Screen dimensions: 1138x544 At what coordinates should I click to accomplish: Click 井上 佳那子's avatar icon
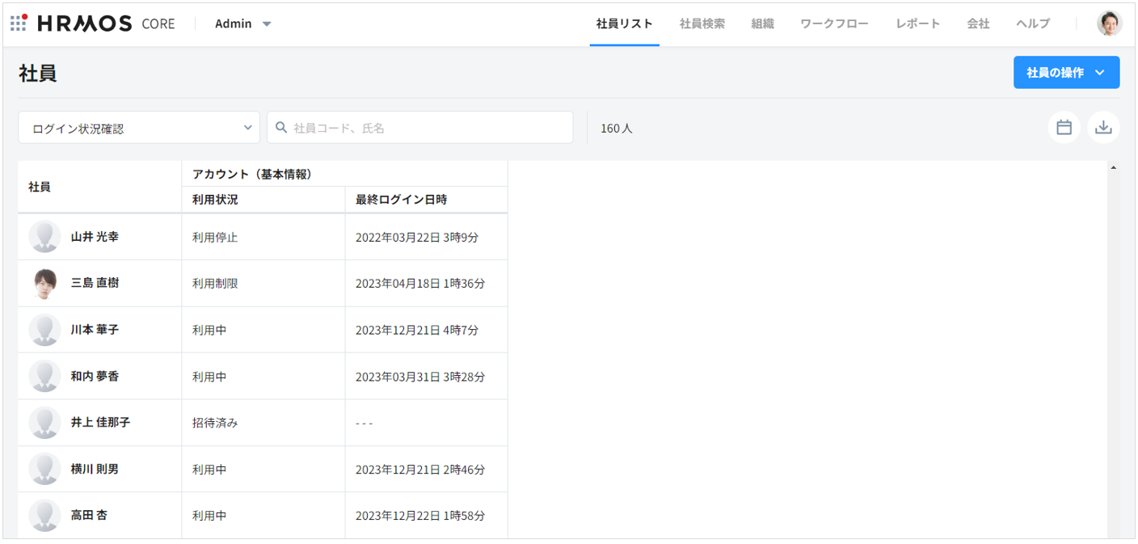click(x=44, y=423)
